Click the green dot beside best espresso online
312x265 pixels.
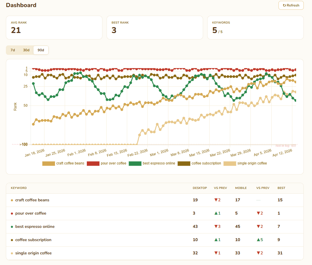pyautogui.click(x=12, y=227)
